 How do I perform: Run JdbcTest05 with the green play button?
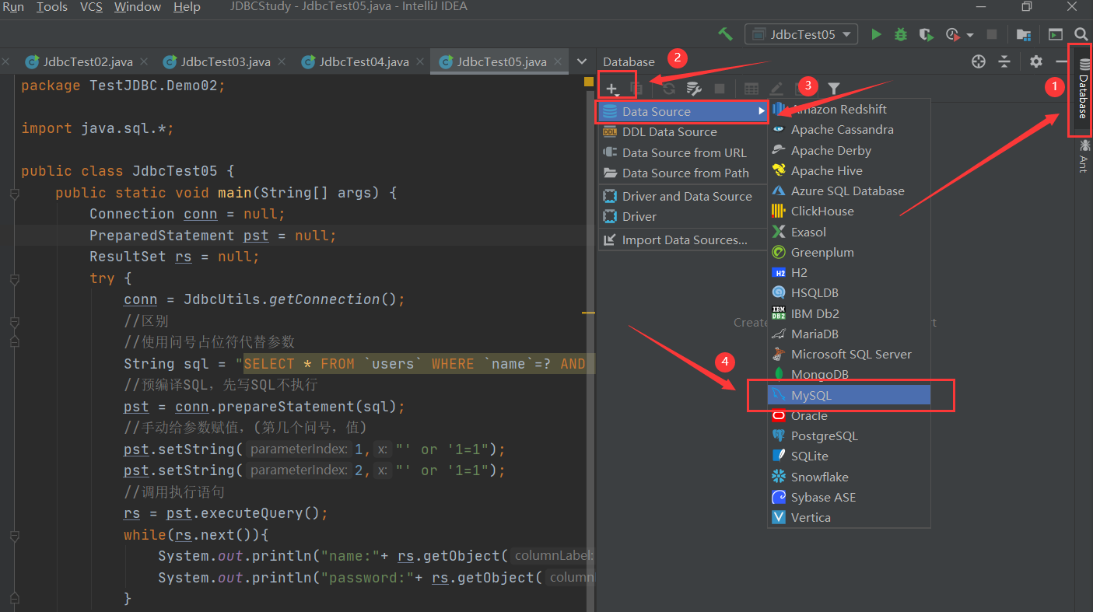(x=877, y=34)
